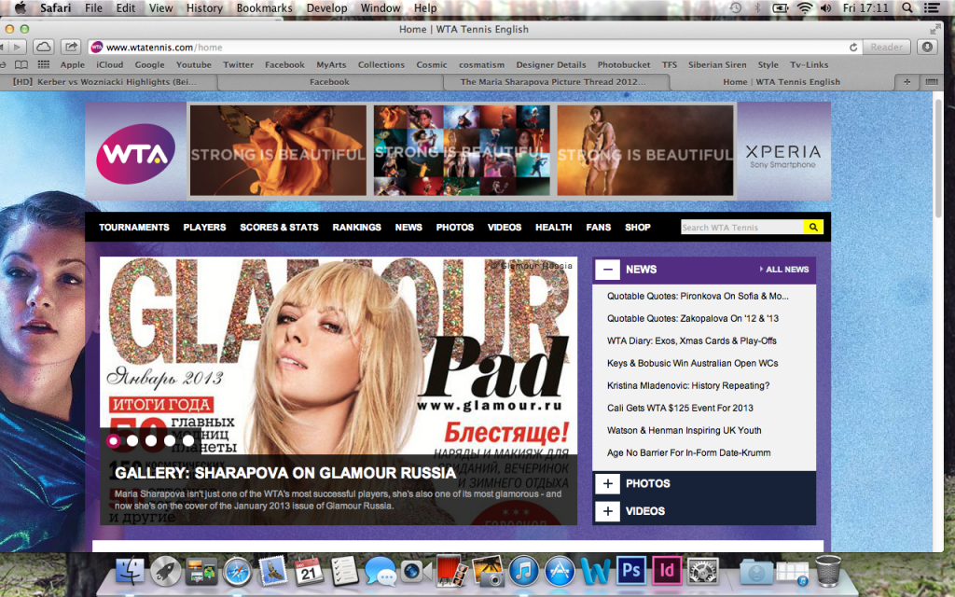Expand the PHOTOS panel plus button

[x=607, y=484]
